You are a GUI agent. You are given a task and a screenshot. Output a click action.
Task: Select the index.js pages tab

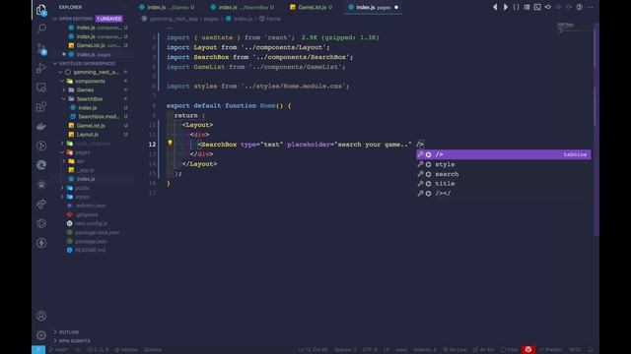tap(373, 7)
